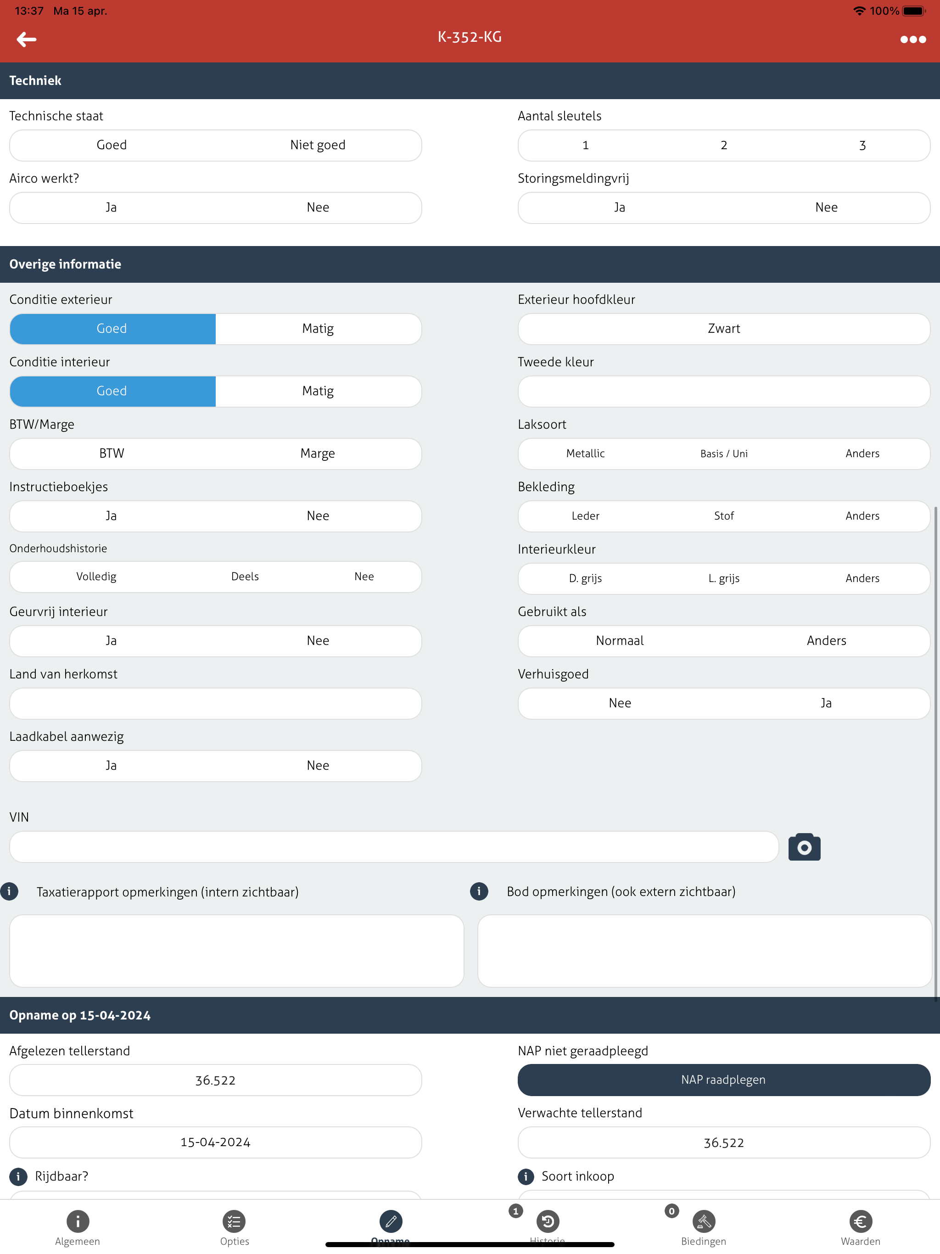
Task: Select Basis / Uni Laksoort
Action: click(x=724, y=453)
